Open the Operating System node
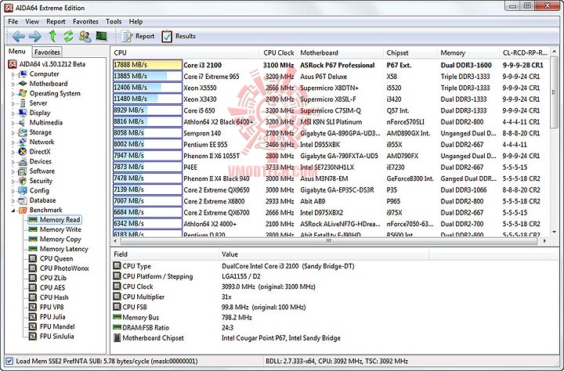564x371 pixels. click(x=55, y=93)
